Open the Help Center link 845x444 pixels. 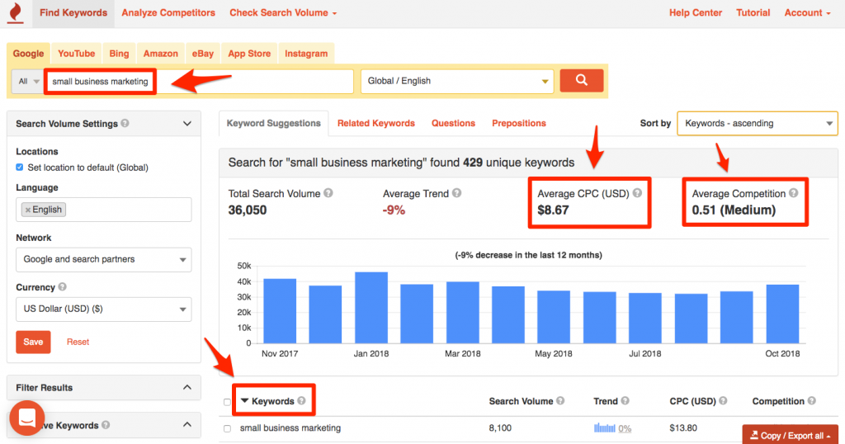695,13
